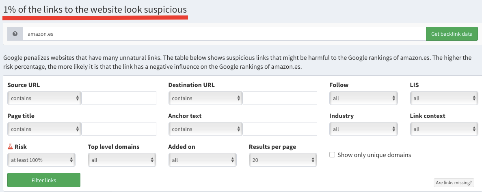The image size is (482, 192).
Task: Click the green Filter links button
Action: click(44, 180)
